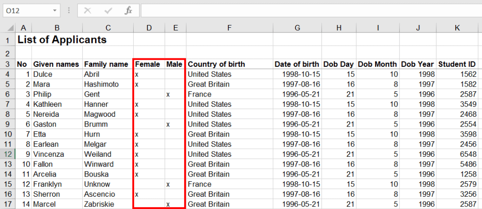Select column D header
482x209 pixels.
tap(149, 28)
